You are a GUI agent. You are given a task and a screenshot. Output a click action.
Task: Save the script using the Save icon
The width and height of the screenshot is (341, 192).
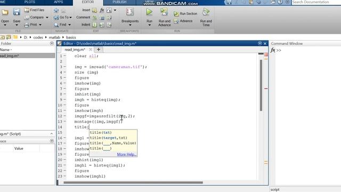[17, 12]
